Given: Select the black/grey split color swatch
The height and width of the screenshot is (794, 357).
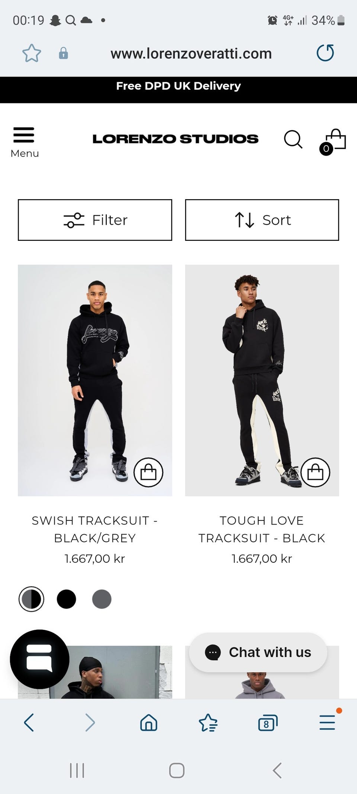Looking at the screenshot, I should [31, 599].
